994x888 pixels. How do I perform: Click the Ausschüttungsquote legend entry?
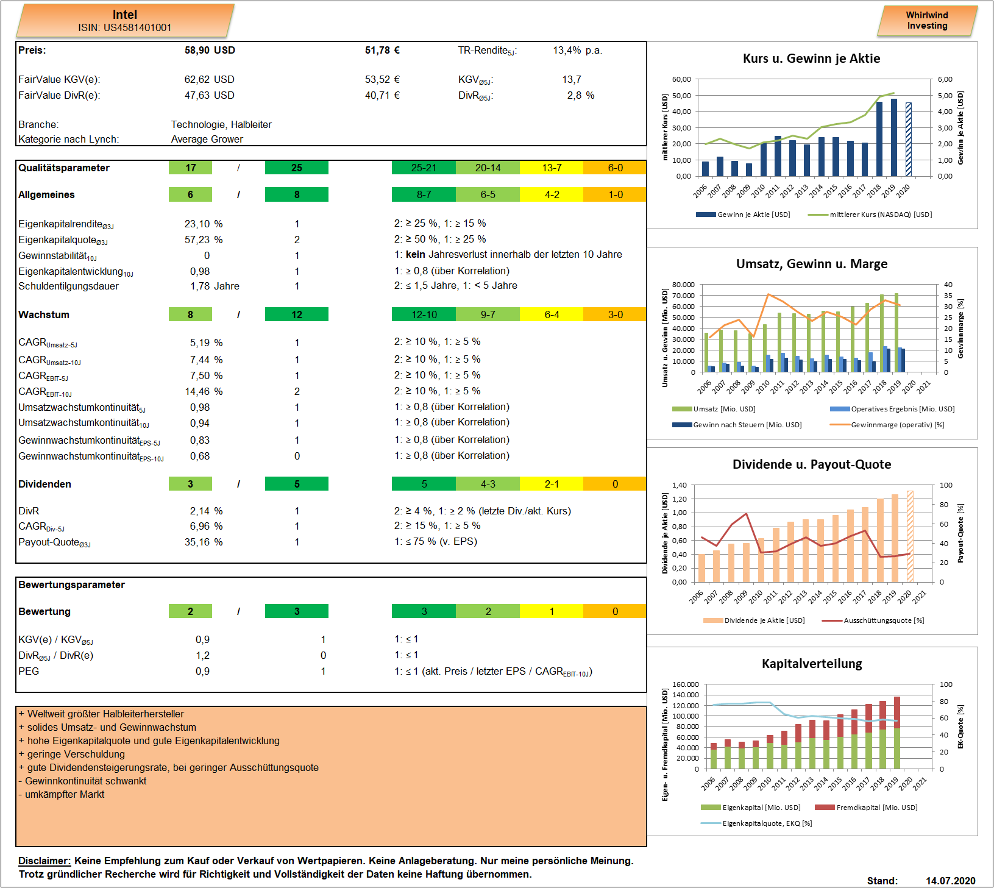[873, 620]
